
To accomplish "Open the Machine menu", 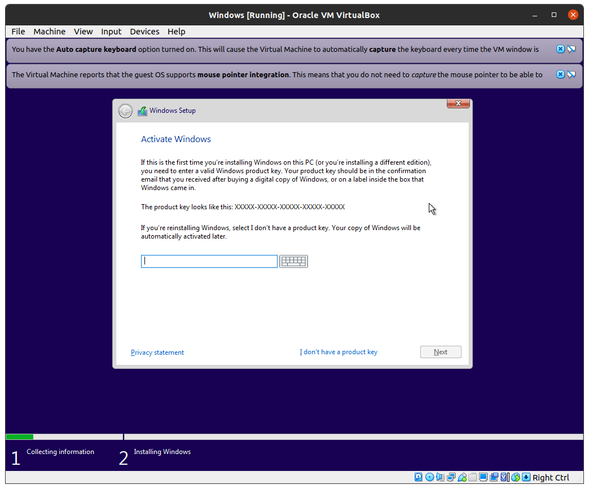I will click(49, 32).
